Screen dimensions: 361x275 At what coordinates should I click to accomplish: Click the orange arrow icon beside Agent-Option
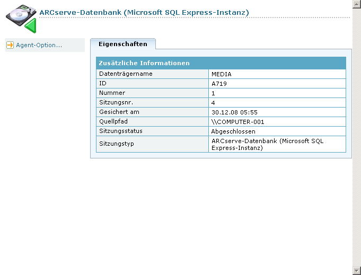pyautogui.click(x=10, y=45)
